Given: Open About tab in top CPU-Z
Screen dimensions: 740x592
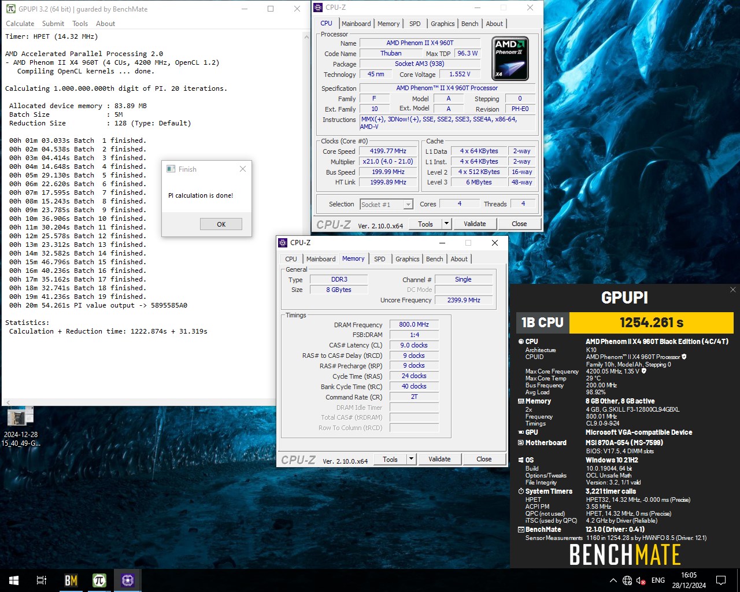Looking at the screenshot, I should tap(494, 24).
